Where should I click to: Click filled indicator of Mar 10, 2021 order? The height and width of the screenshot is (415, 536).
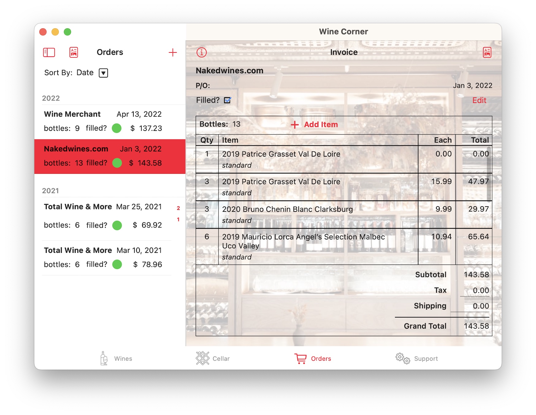[117, 264]
